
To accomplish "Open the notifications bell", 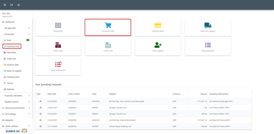I will tap(19, 5).
